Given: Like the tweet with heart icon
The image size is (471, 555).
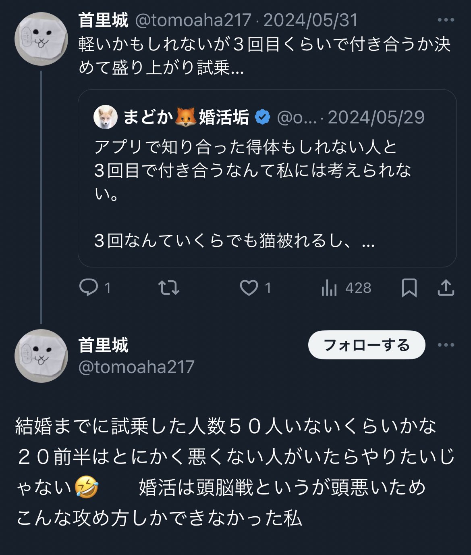Looking at the screenshot, I should pos(249,288).
